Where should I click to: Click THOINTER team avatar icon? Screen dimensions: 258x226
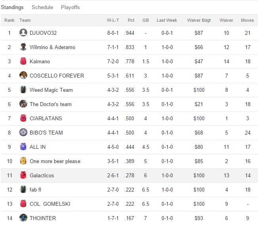23,218
